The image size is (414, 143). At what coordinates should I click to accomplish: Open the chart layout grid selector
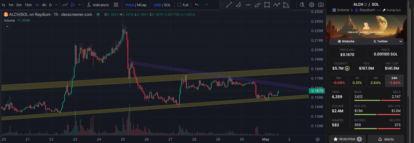click(x=116, y=5)
